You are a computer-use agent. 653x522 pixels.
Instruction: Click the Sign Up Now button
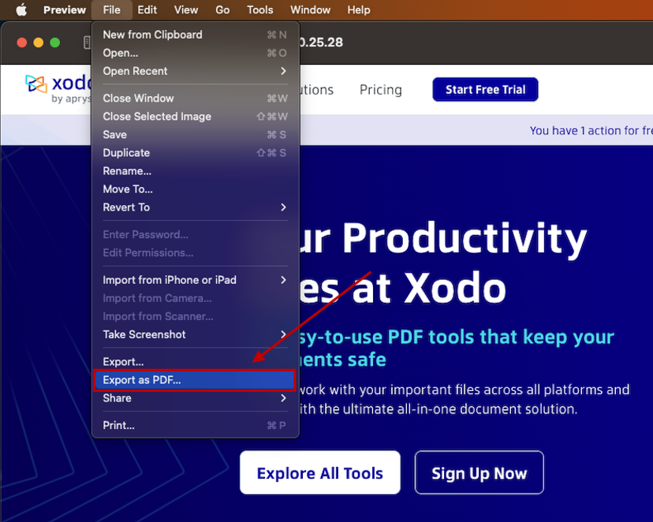click(479, 472)
